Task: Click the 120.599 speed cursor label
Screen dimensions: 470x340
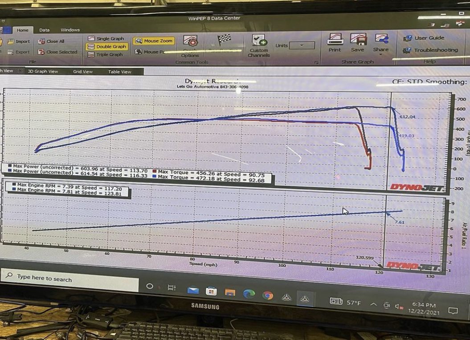Action: pos(365,258)
